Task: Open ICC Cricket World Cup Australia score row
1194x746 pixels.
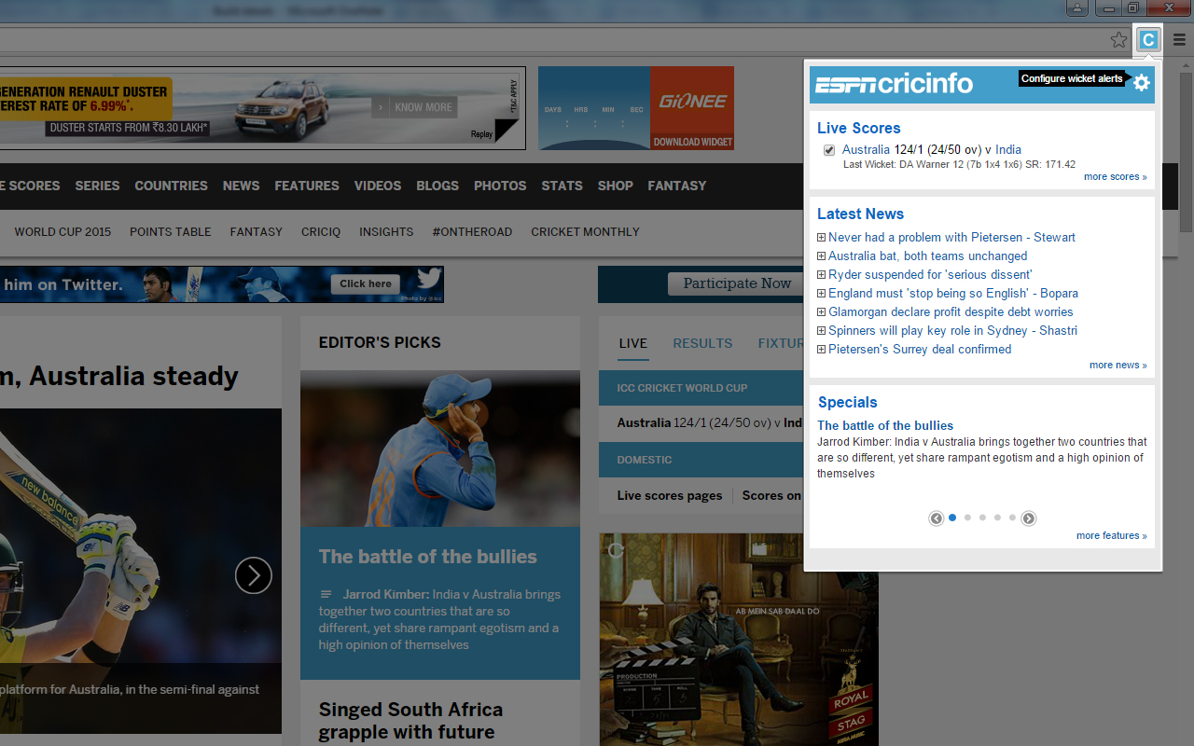Action: tap(709, 423)
